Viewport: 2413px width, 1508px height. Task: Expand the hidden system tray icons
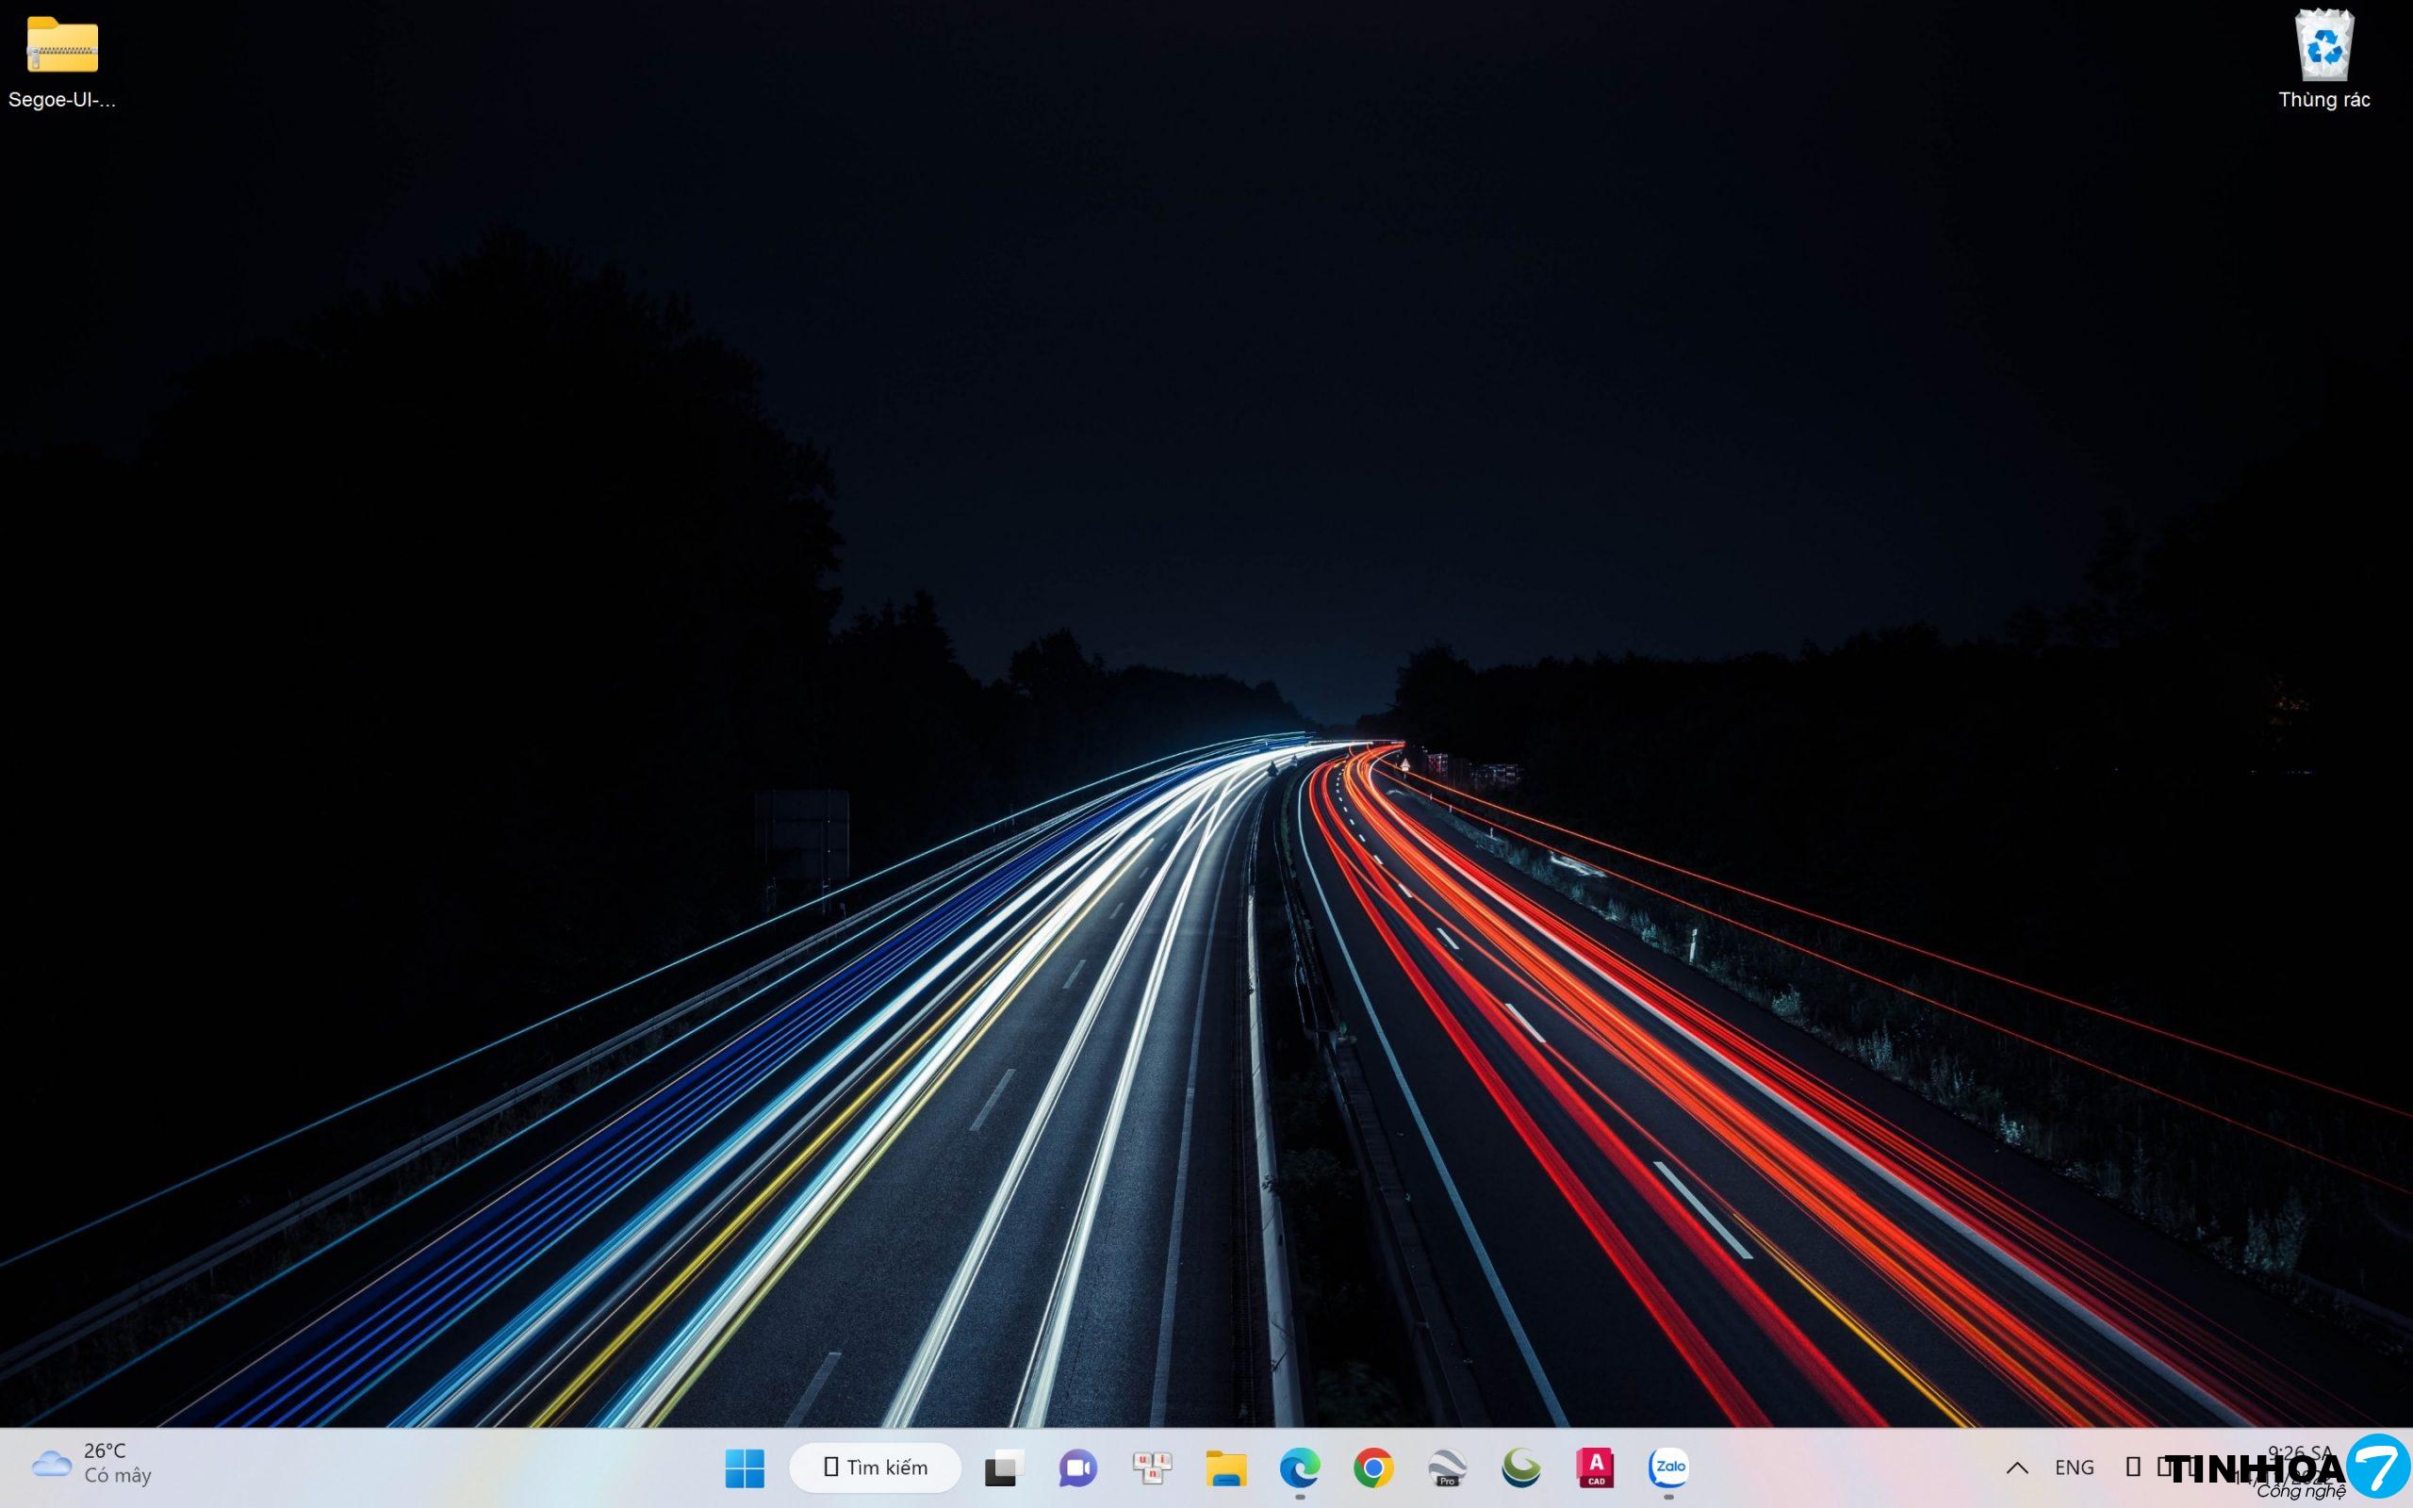2016,1467
